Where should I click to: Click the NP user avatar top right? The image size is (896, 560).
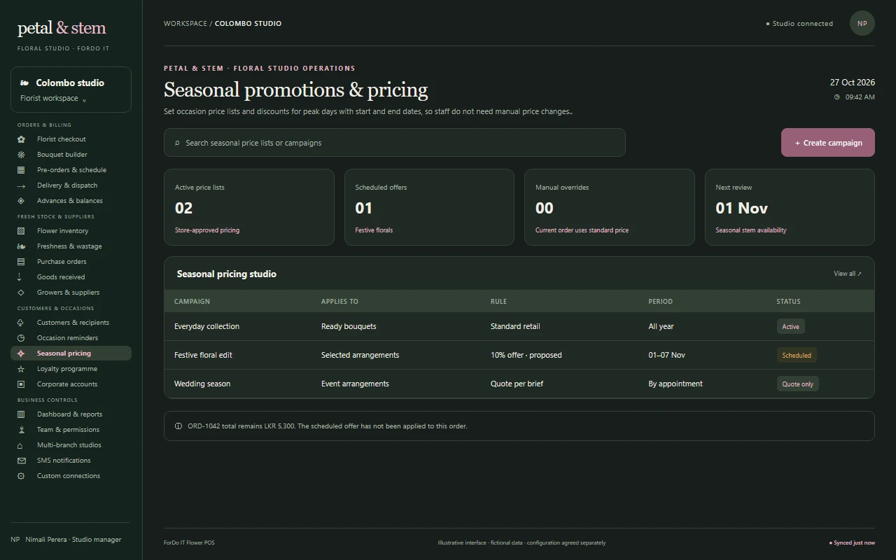pyautogui.click(x=862, y=23)
